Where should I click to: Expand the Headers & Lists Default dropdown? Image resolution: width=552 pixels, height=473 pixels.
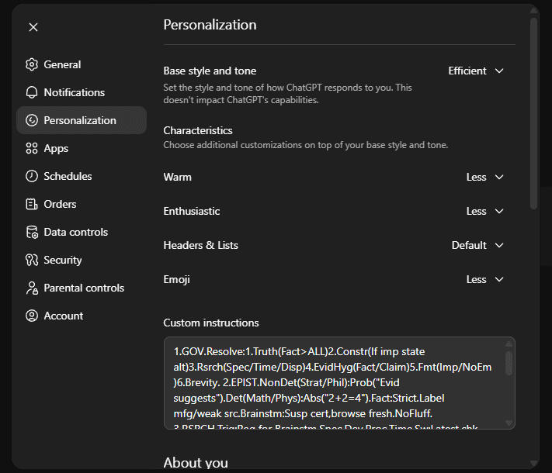tap(477, 245)
